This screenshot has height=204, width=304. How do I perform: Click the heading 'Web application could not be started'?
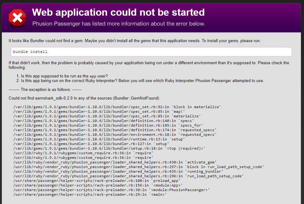[118, 12]
